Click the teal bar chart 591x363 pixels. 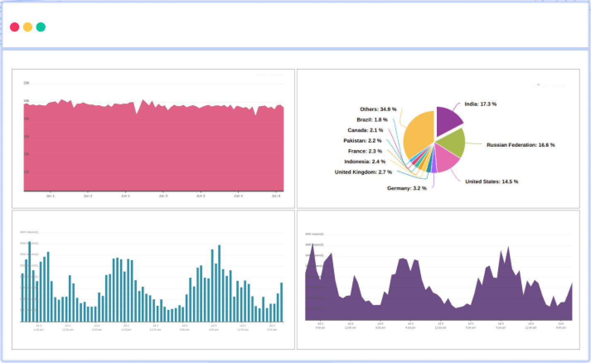[152, 282]
